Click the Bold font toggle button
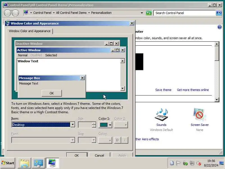Image resolution: width=225 pixels, height=169 pixels. pyautogui.click(x=117, y=140)
